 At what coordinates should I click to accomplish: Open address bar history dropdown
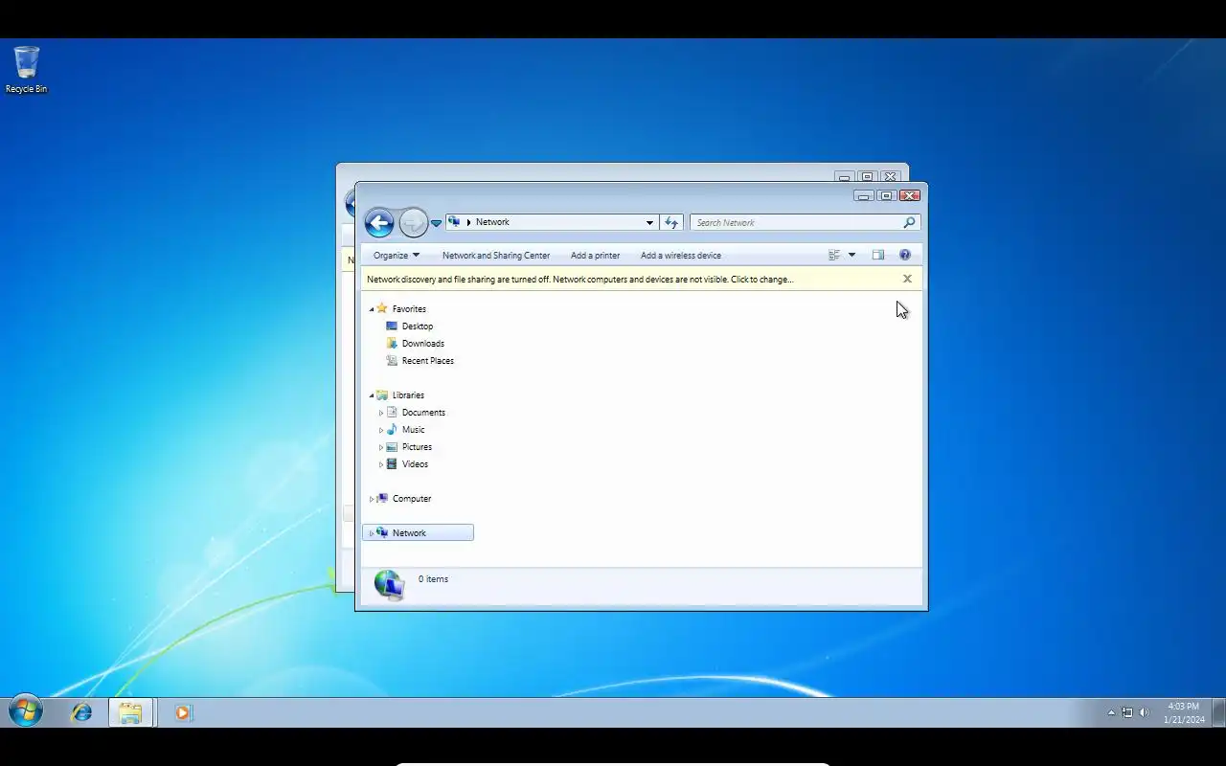(649, 222)
